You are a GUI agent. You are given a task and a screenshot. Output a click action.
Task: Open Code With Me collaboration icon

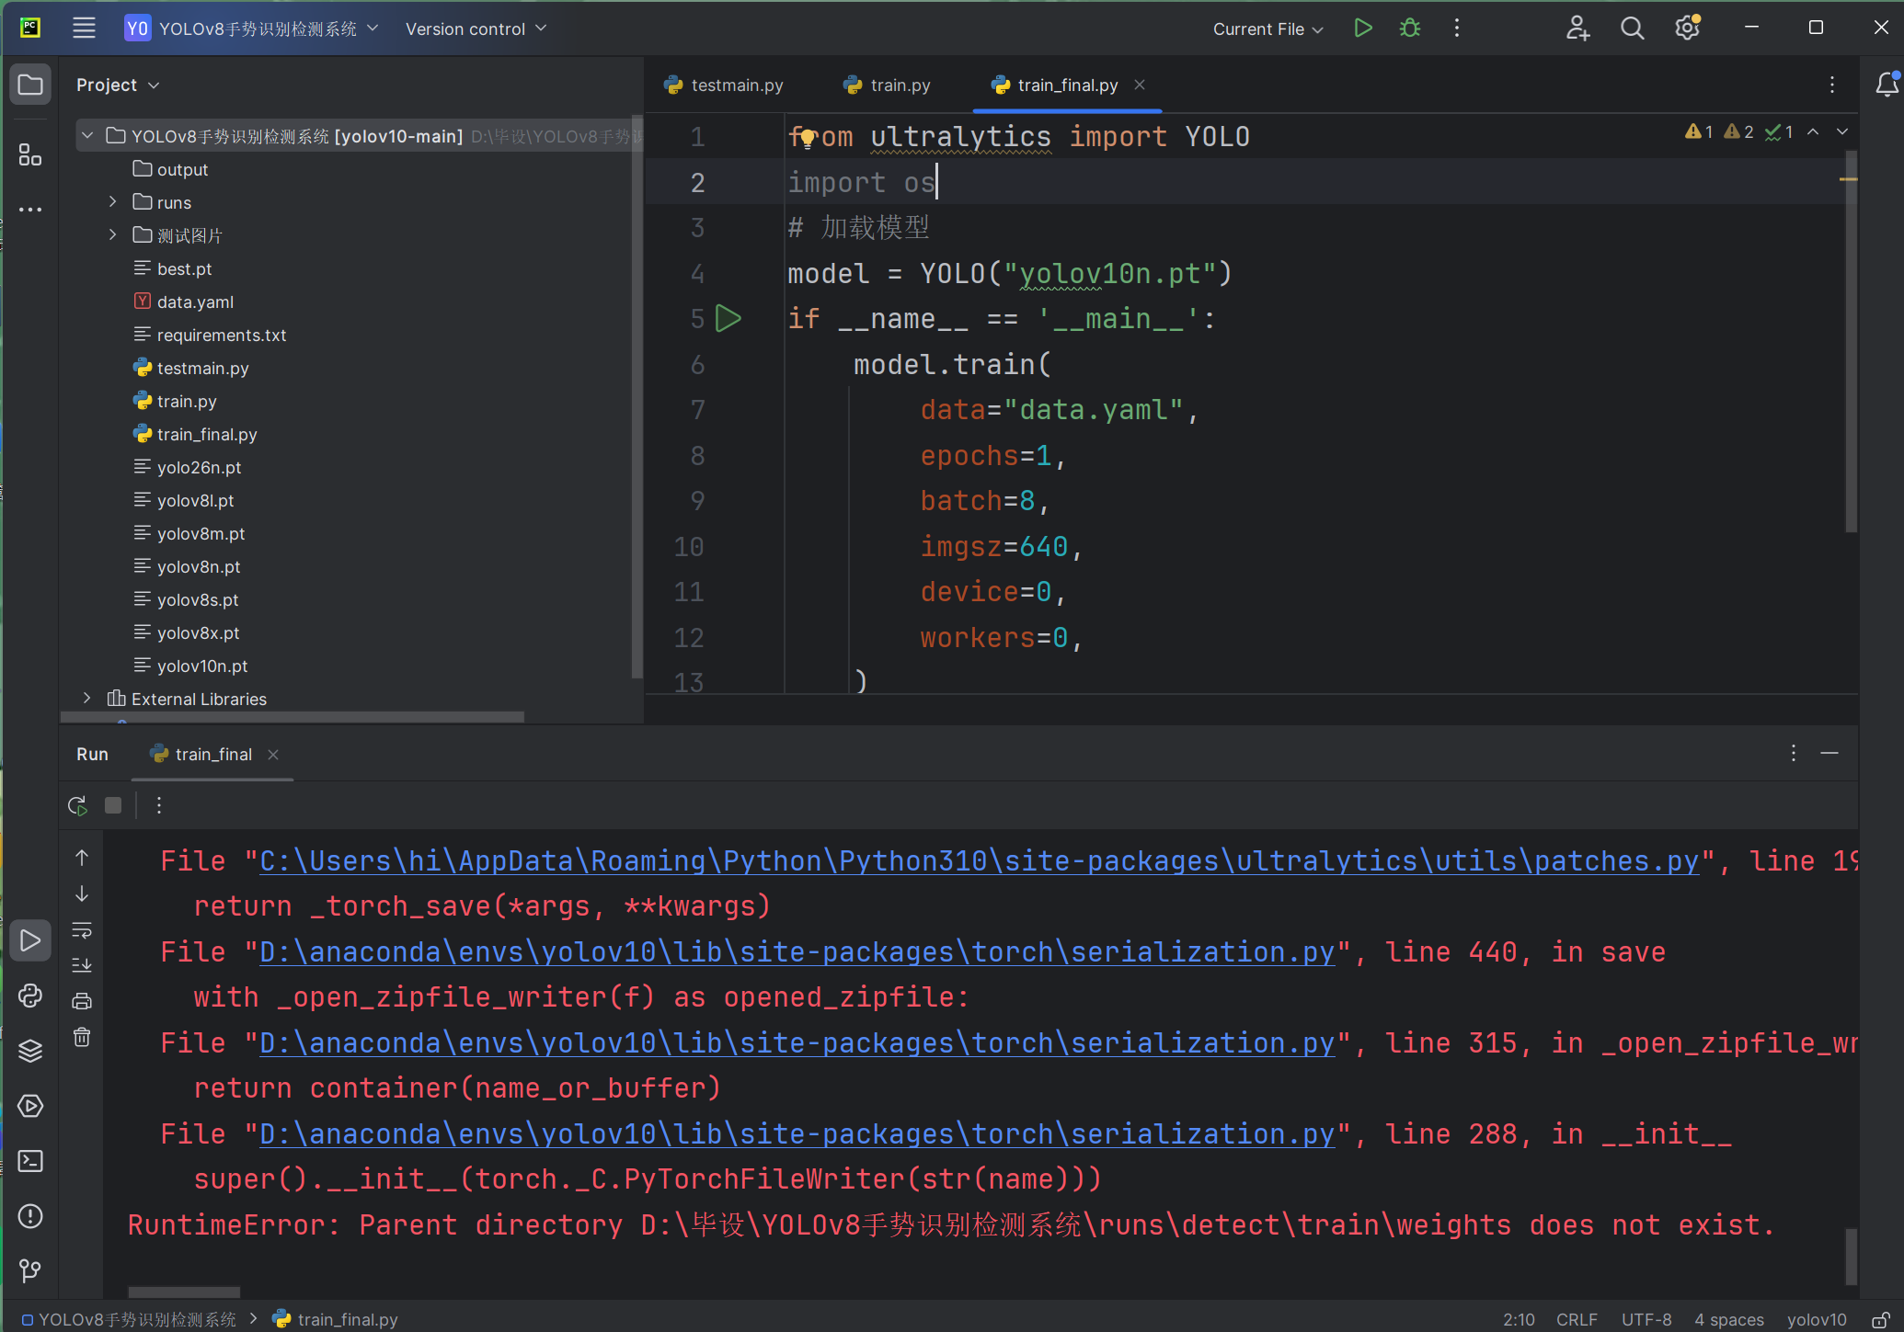click(1577, 28)
